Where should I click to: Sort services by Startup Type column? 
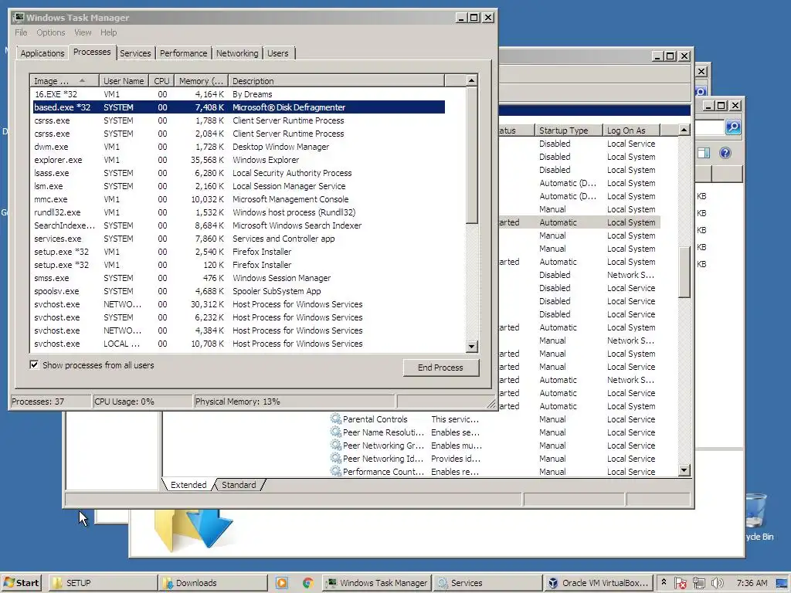click(569, 130)
